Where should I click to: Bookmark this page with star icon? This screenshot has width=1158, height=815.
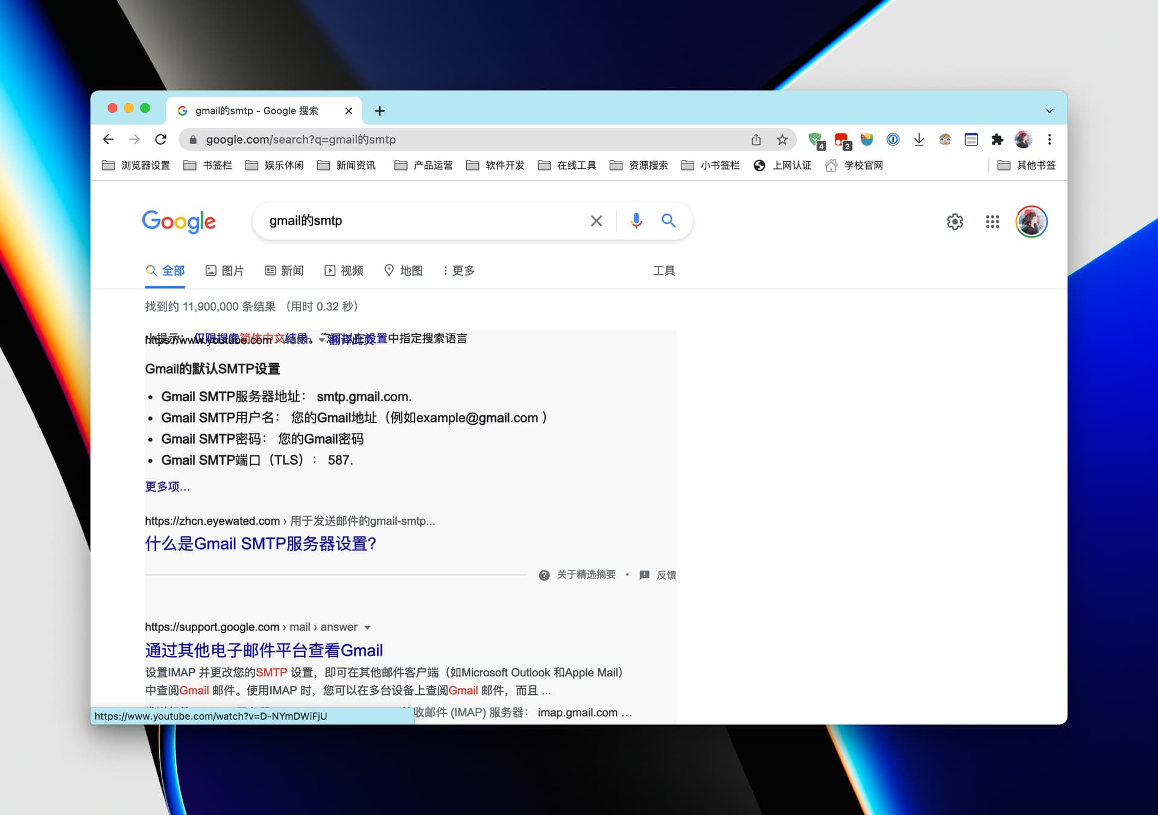782,140
